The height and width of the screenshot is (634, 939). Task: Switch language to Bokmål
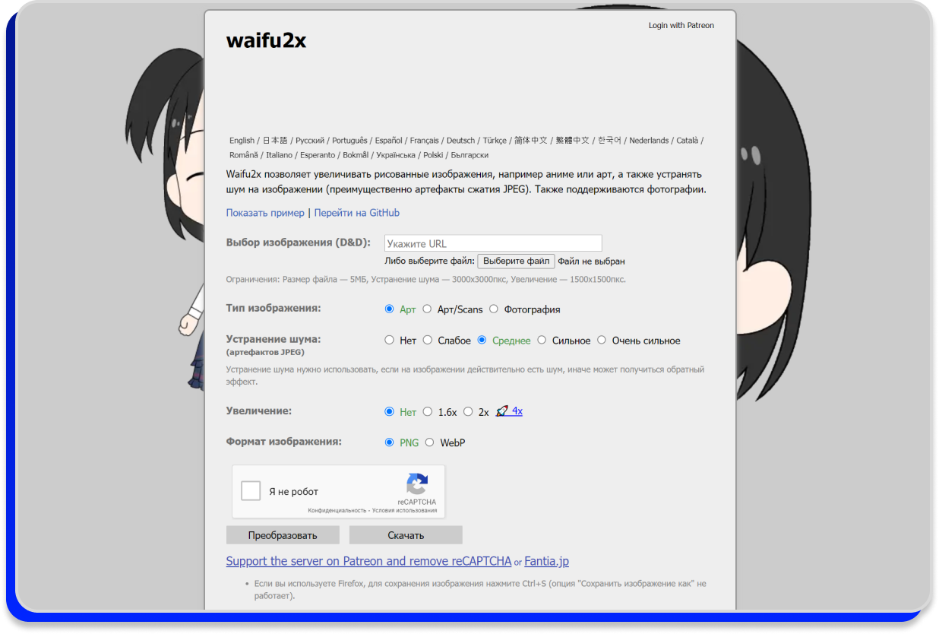click(356, 155)
